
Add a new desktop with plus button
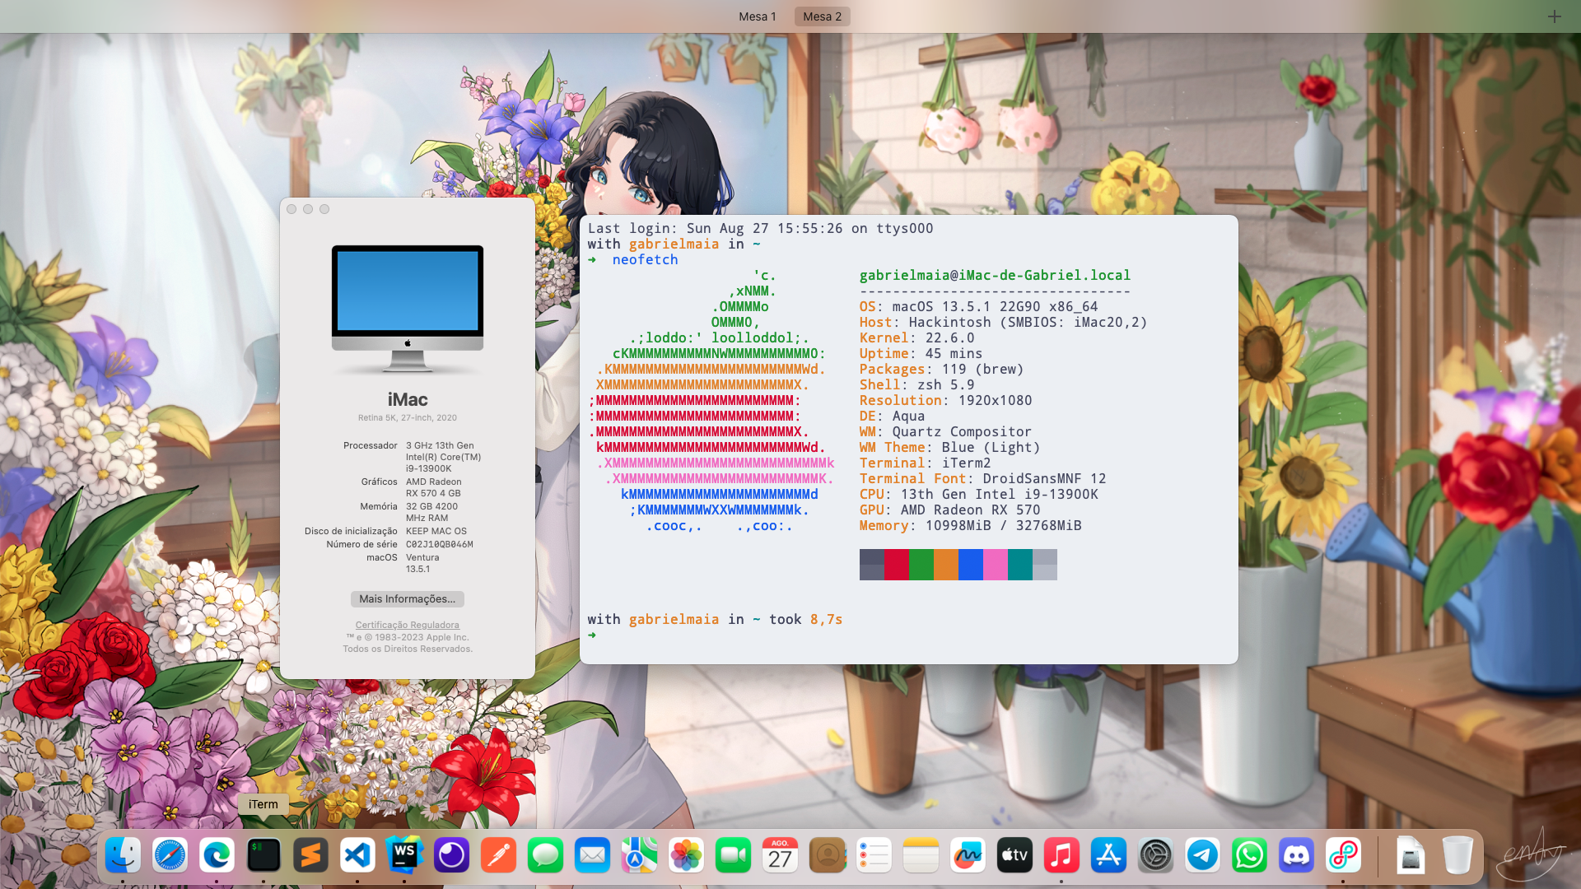tap(1554, 16)
